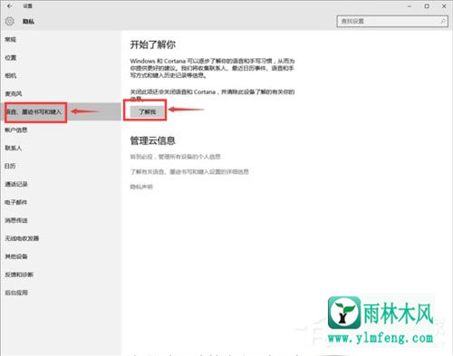The width and height of the screenshot is (453, 356).
Task: Go back with the back arrow
Action: pos(10,5)
